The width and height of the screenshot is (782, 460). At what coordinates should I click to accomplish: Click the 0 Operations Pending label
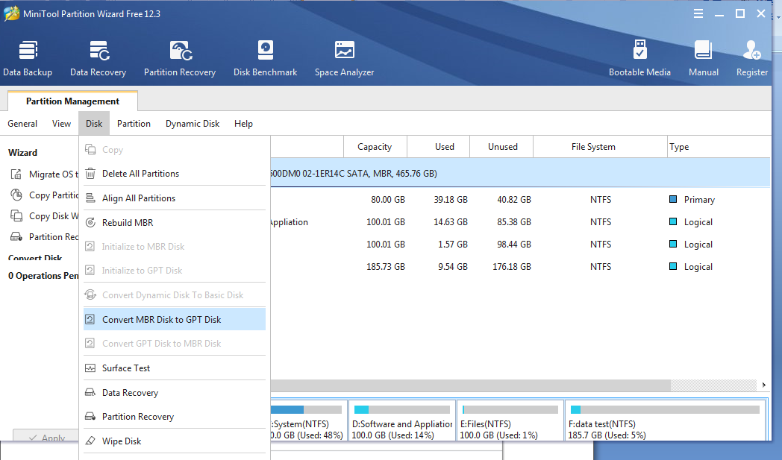43,276
